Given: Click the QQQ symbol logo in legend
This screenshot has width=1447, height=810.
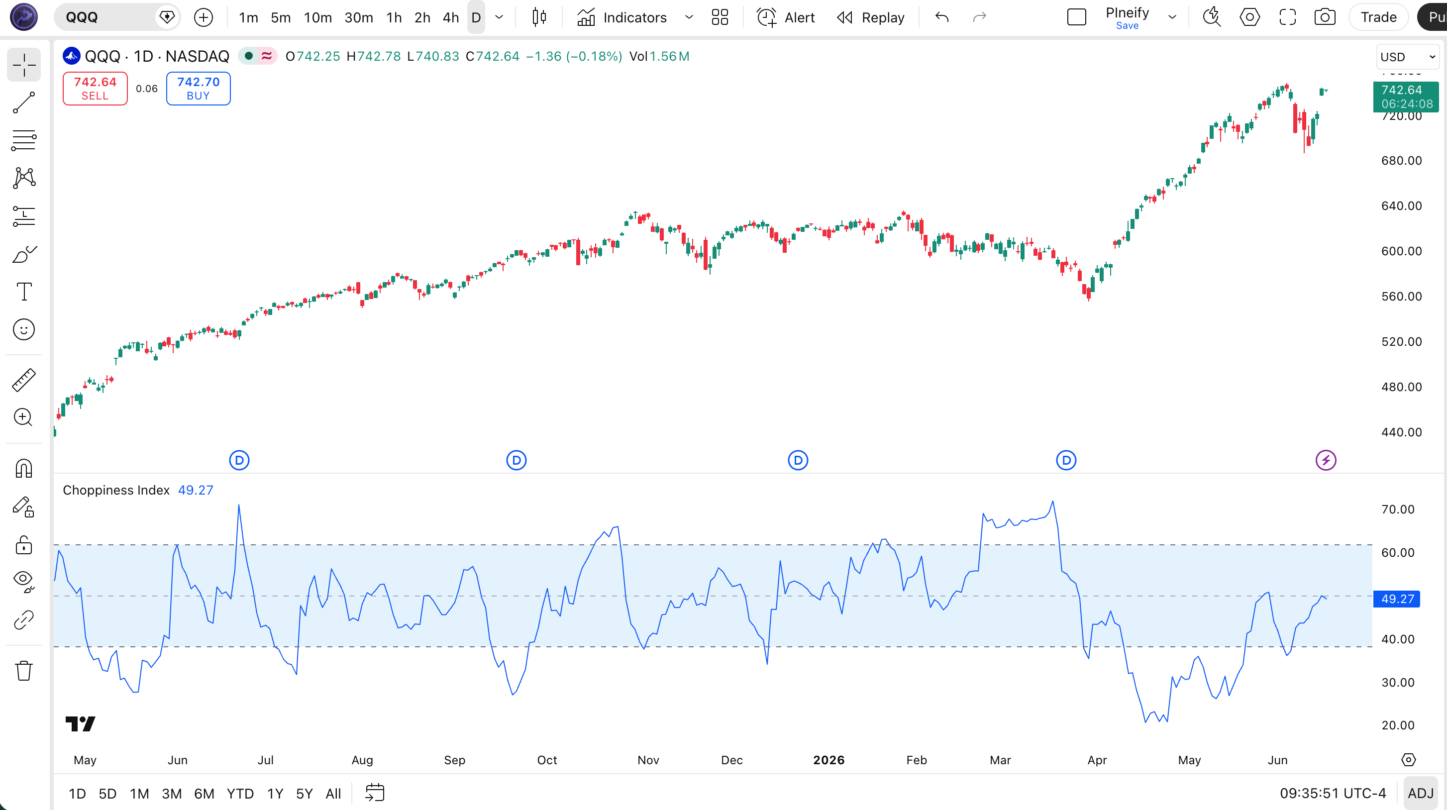Looking at the screenshot, I should click(71, 56).
